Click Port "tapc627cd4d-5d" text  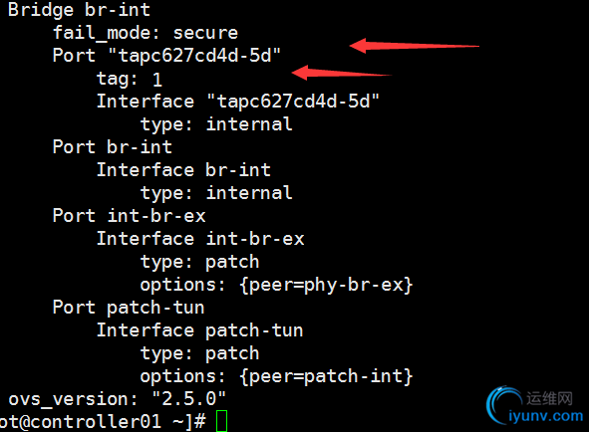point(166,56)
